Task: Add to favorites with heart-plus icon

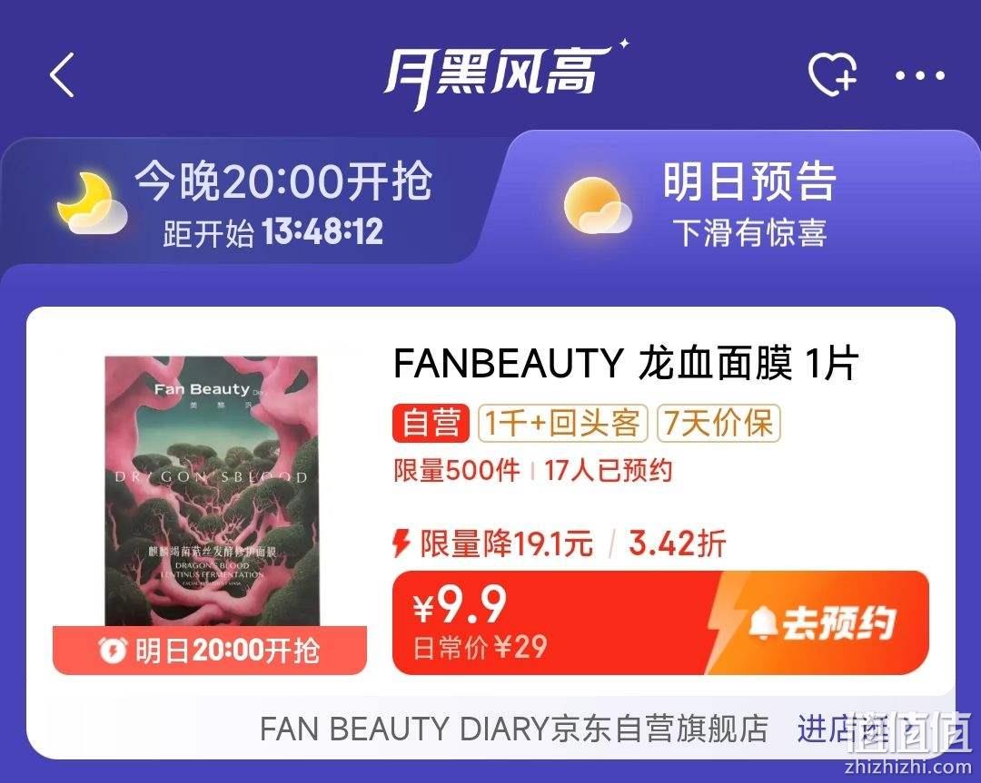Action: (832, 74)
